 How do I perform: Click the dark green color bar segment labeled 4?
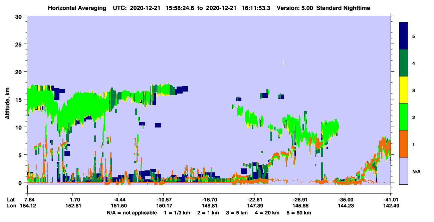[x=404, y=63]
